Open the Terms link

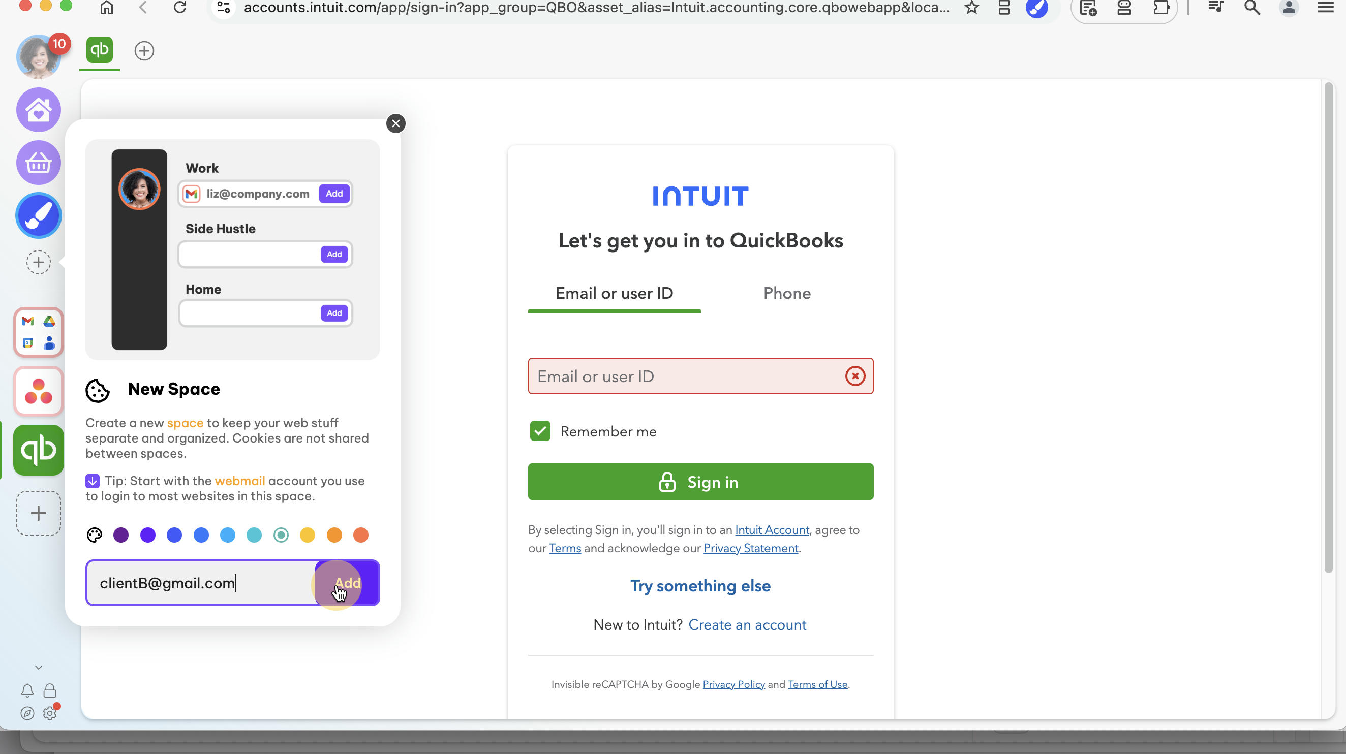[x=565, y=548]
